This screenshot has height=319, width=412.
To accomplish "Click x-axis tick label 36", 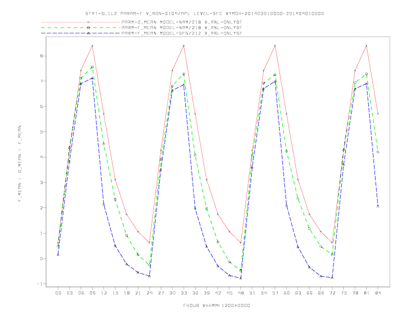I will (195, 293).
